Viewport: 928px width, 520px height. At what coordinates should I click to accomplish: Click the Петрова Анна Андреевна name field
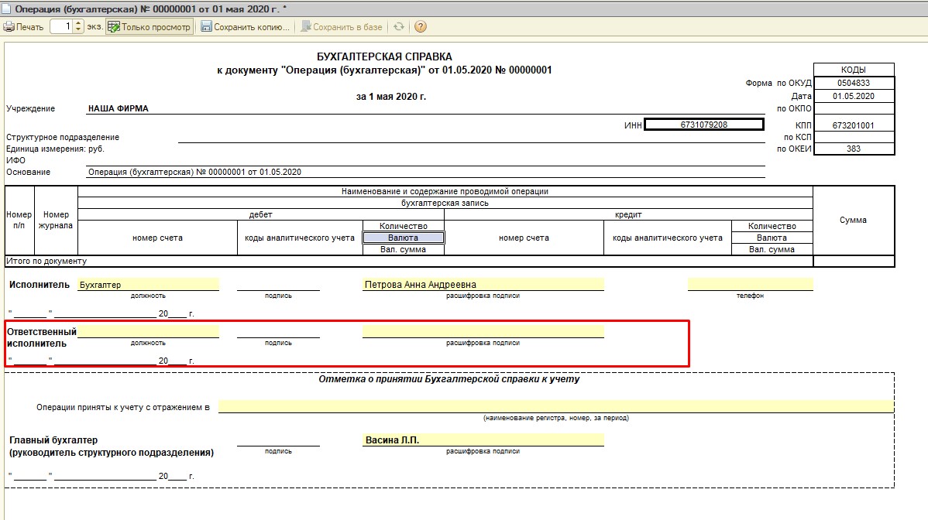point(483,285)
